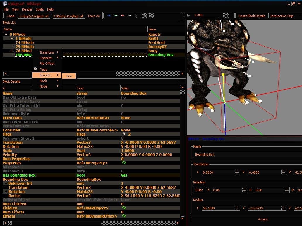Screen dimensions: 302x226
Task: Open the Block submenu in context menu
Action: [47, 81]
